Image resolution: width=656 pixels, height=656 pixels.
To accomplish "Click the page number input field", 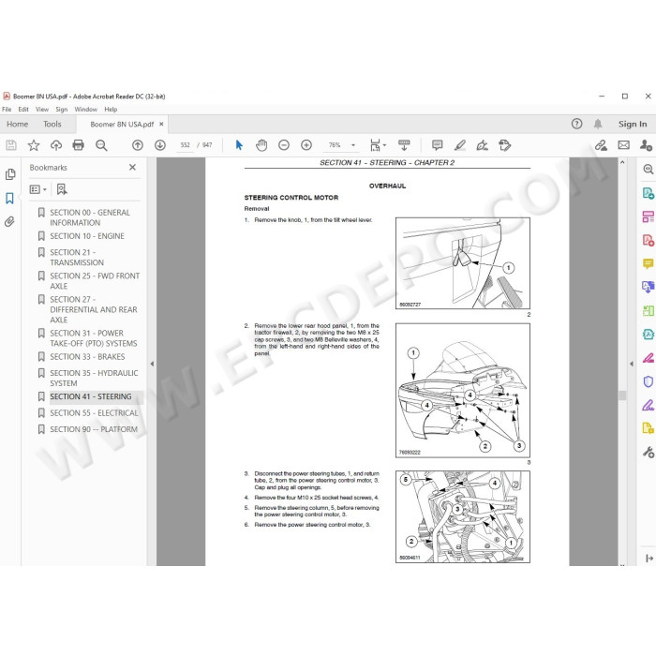I will click(x=186, y=145).
